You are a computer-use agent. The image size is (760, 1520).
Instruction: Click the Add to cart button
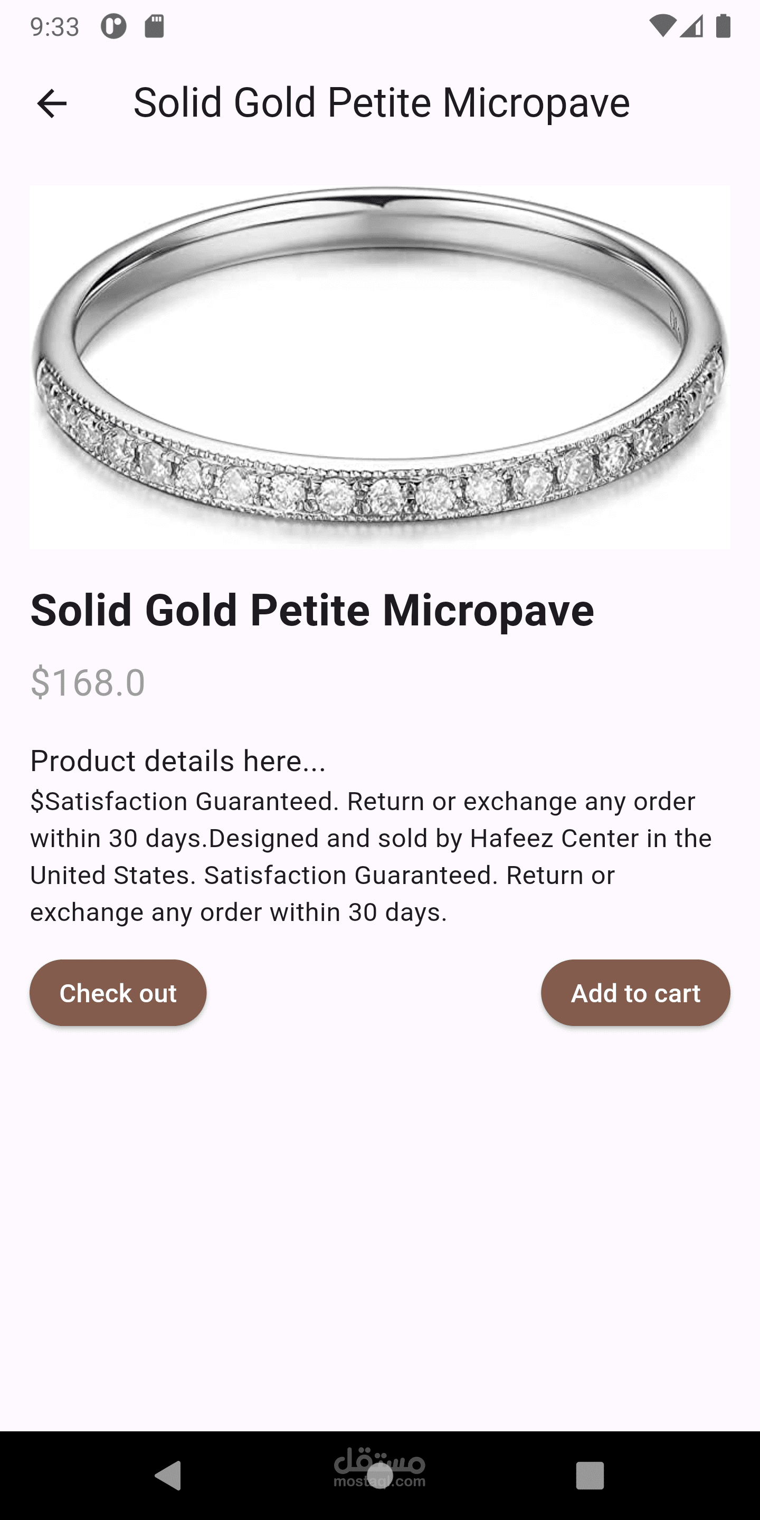635,992
